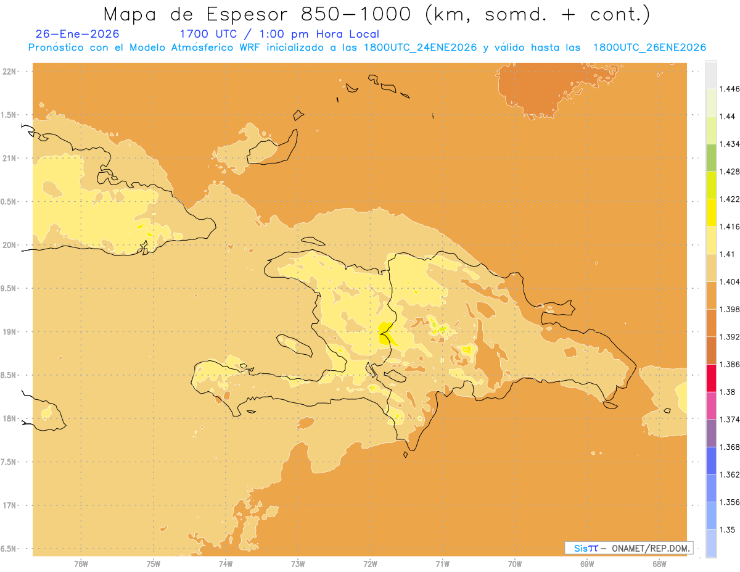Click the latitude axis label '19N'
Image resolution: width=740 pixels, height=572 pixels.
click(9, 331)
